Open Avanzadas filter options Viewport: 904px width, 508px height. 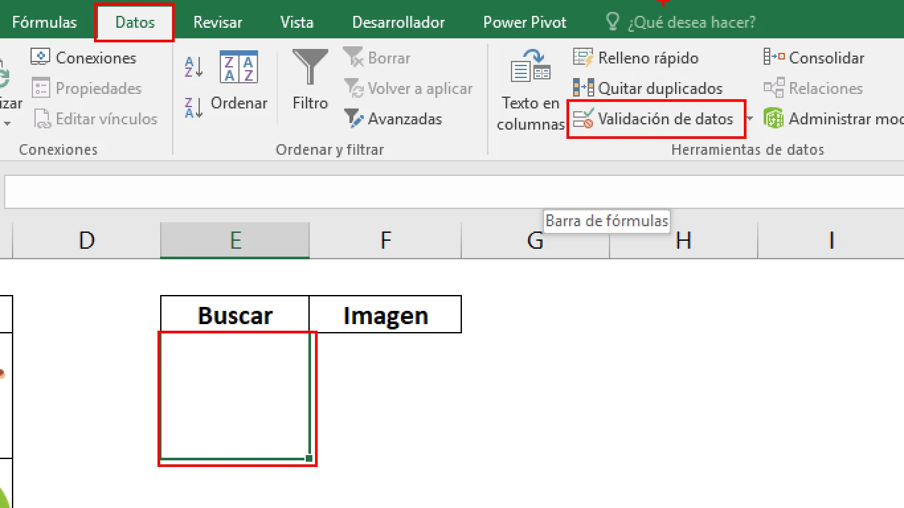[x=393, y=119]
